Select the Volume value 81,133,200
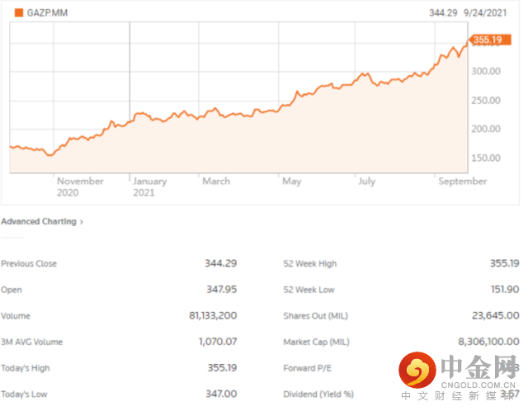This screenshot has width=528, height=411. click(213, 315)
